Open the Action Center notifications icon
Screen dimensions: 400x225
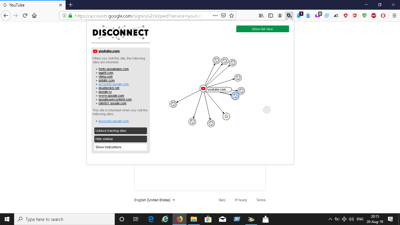(390, 219)
